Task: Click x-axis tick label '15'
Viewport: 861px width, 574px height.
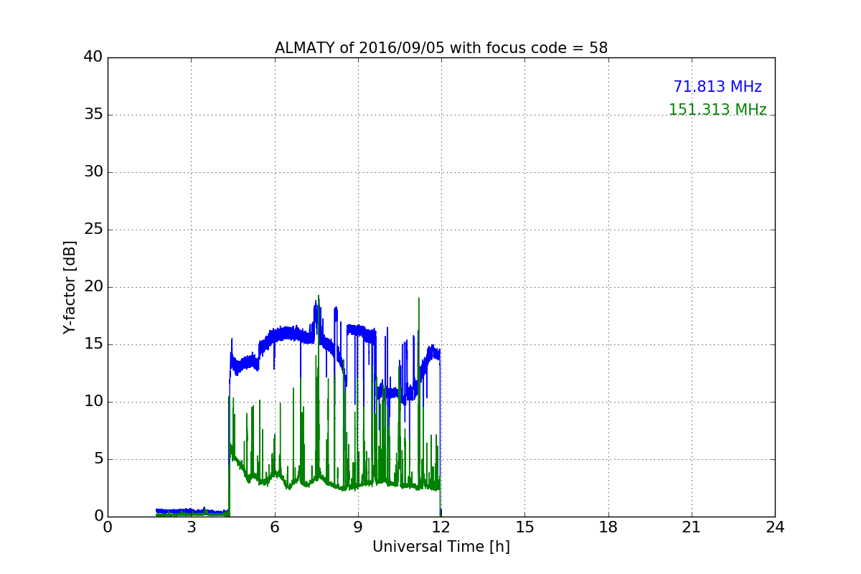Action: coord(524,527)
